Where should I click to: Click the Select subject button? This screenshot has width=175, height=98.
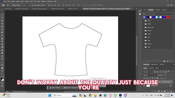55,88
